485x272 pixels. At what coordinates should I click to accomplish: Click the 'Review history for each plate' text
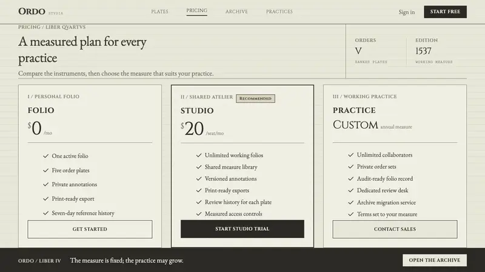click(238, 202)
